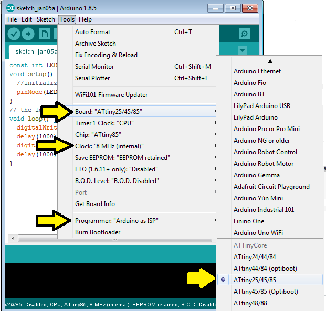Open the Edit menu
Screen dimensions: 326x311
(x=27, y=19)
